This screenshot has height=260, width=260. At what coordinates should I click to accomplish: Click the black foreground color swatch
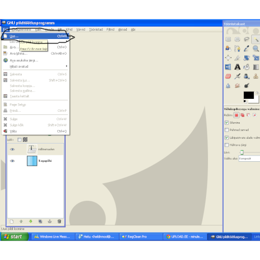coord(249,95)
